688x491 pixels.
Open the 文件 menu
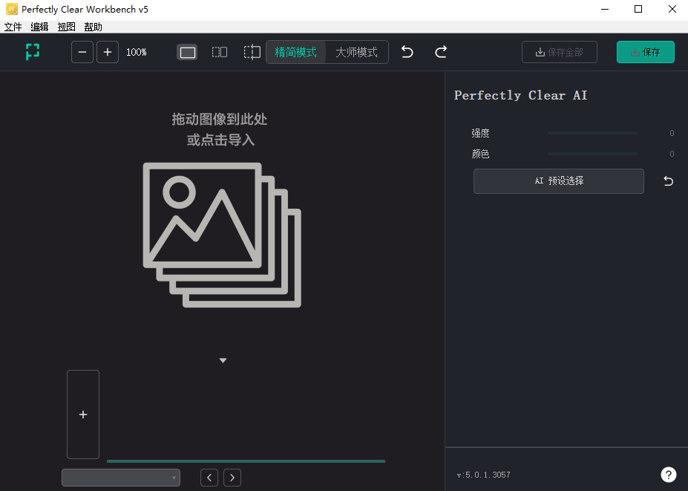[x=13, y=27]
